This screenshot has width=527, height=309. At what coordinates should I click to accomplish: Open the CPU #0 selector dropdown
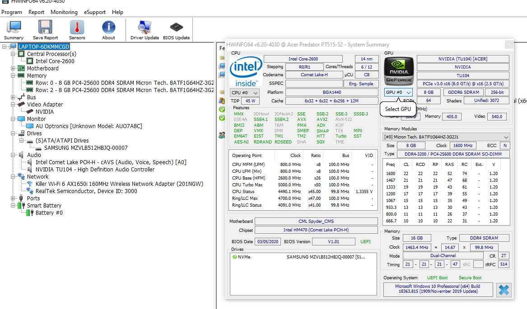tap(245, 93)
